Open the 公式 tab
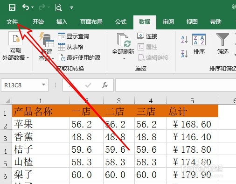 [x=121, y=21]
